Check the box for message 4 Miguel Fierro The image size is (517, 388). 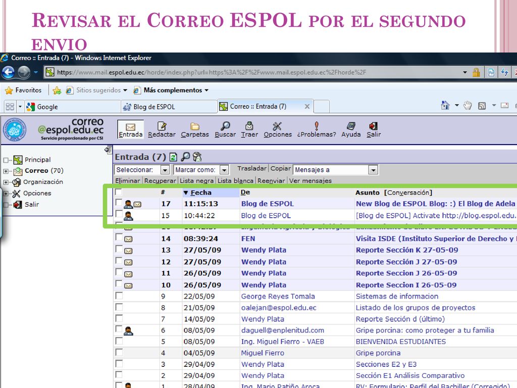coord(119,352)
